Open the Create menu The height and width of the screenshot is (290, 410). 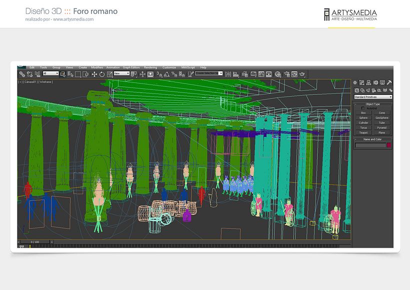tap(82, 67)
